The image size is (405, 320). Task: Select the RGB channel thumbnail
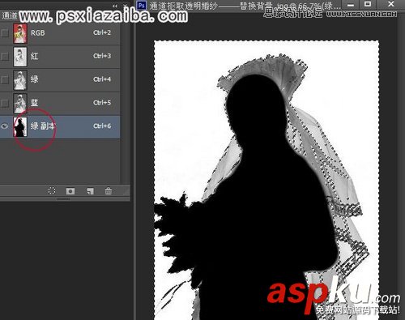point(20,33)
